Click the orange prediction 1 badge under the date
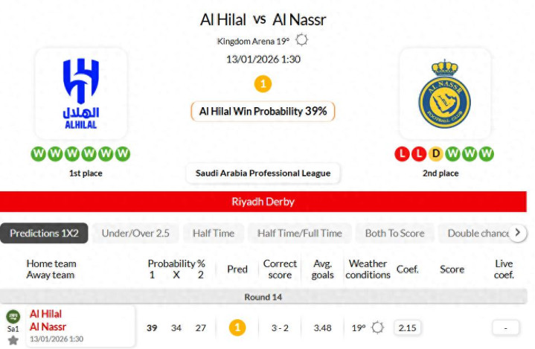 click(x=263, y=83)
